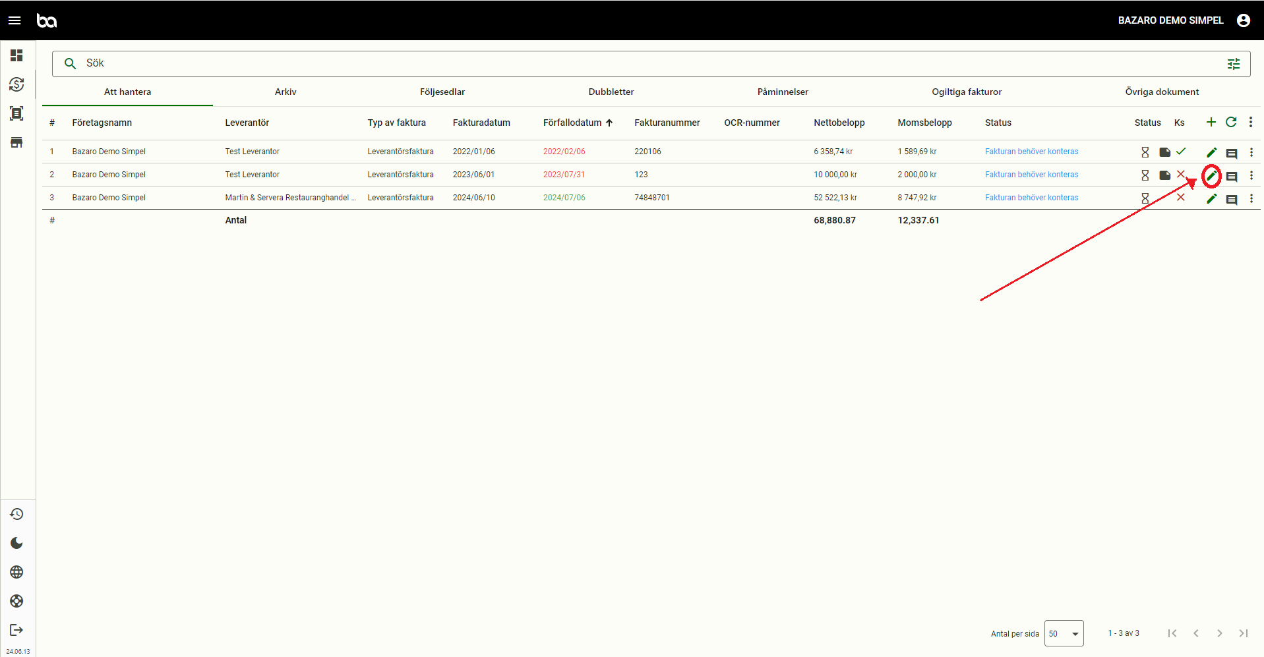Open comments for invoice 123
Viewport: 1264px width, 657px height.
tap(1232, 177)
